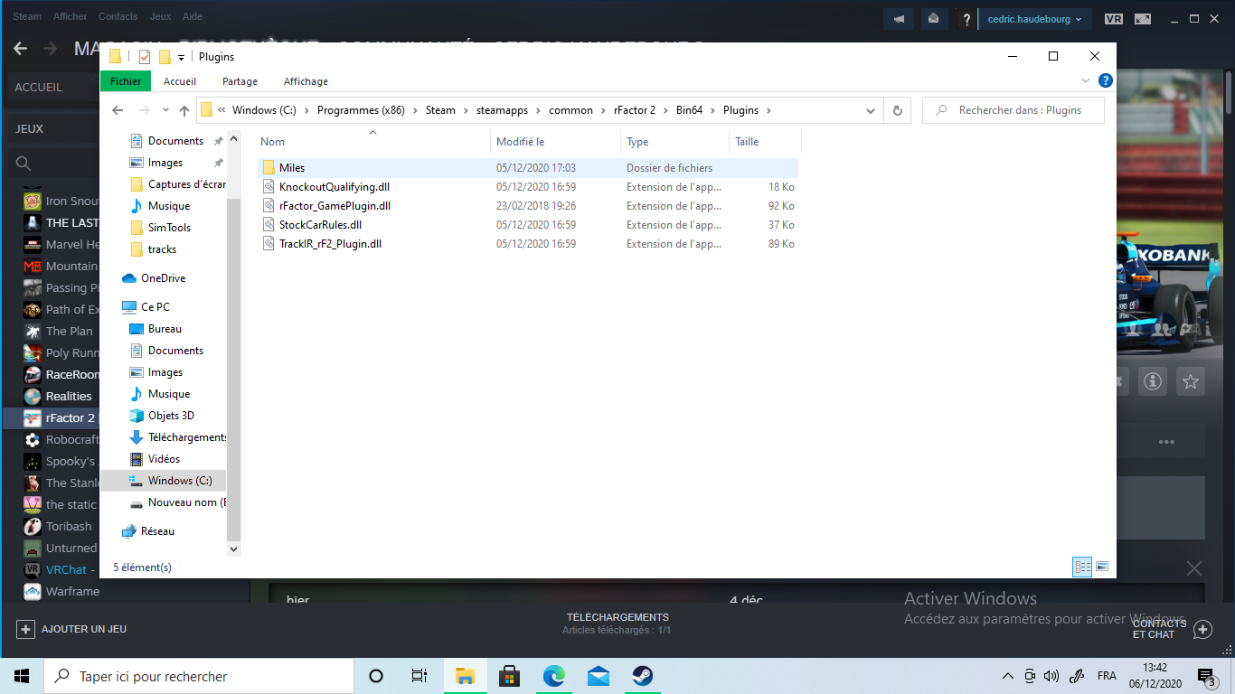Click favorite star icon in Steam
The height and width of the screenshot is (694, 1235).
(x=1191, y=381)
